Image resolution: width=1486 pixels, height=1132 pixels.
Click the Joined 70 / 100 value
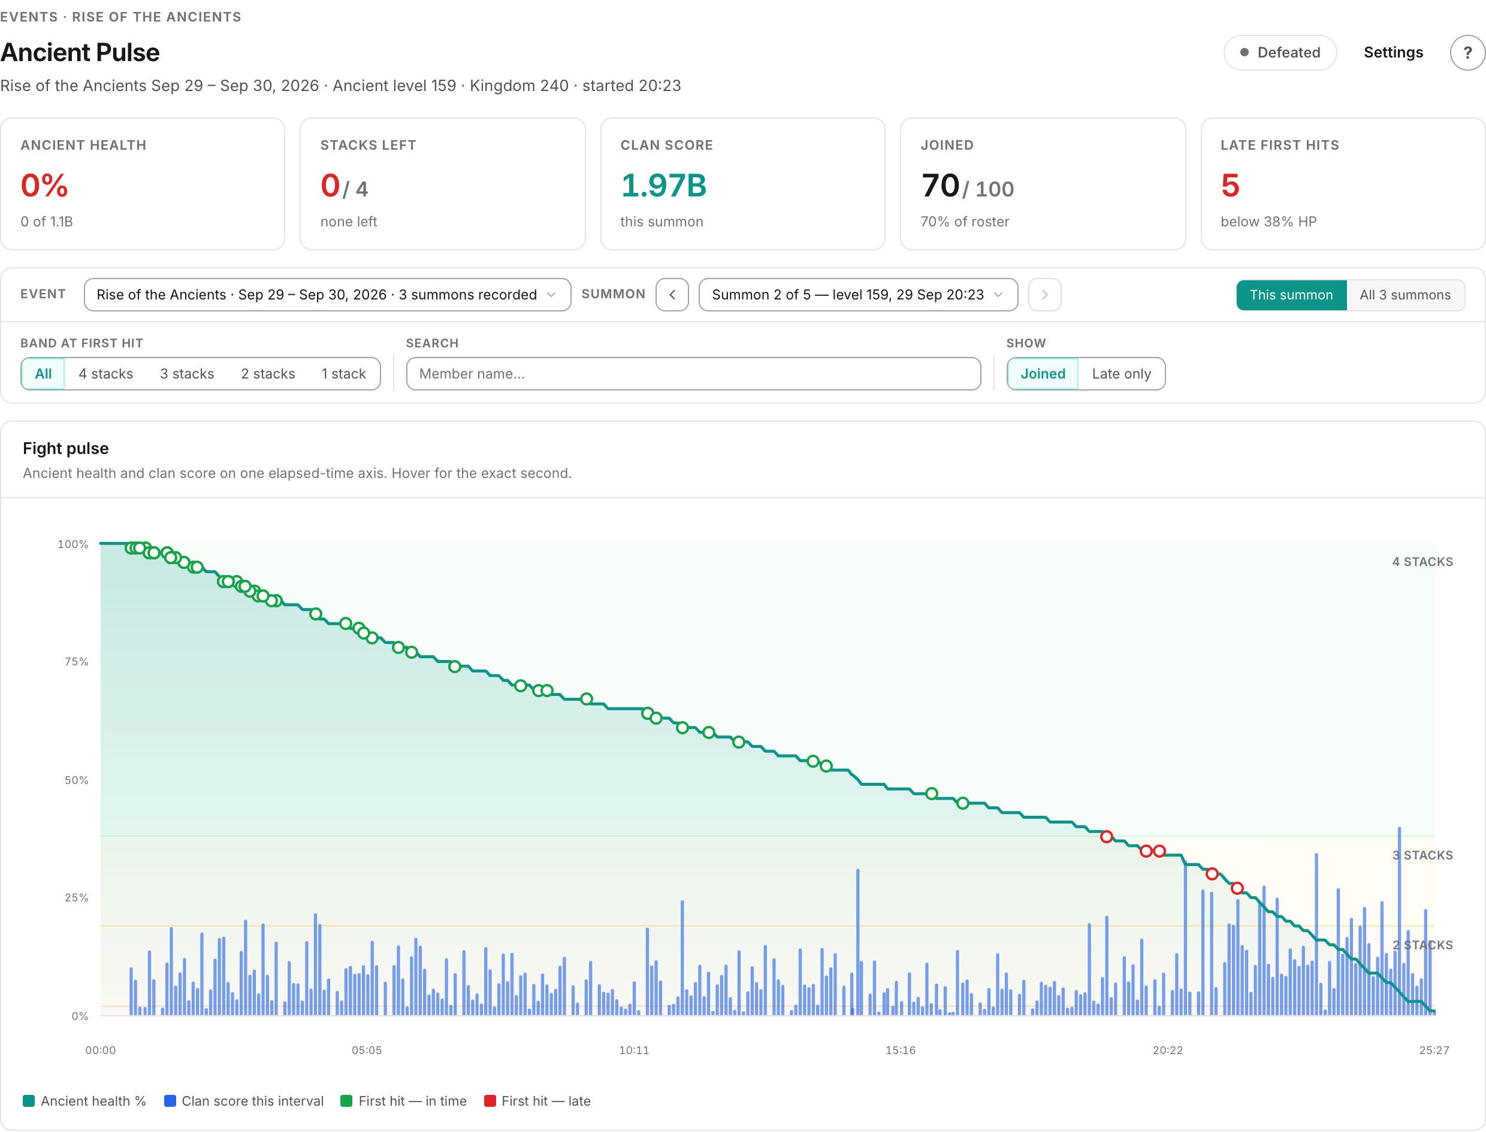[x=967, y=186]
